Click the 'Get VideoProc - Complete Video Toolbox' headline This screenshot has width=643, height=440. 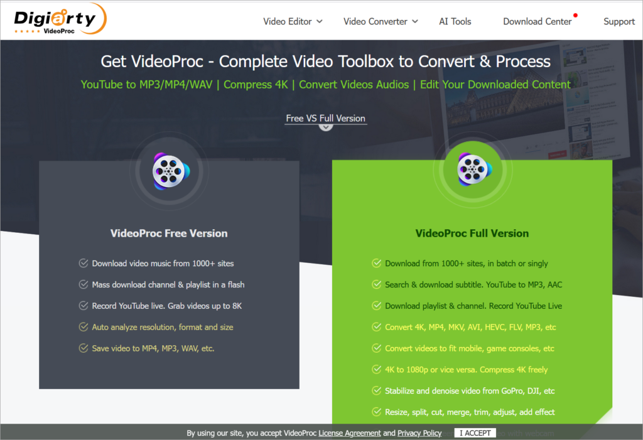(326, 62)
